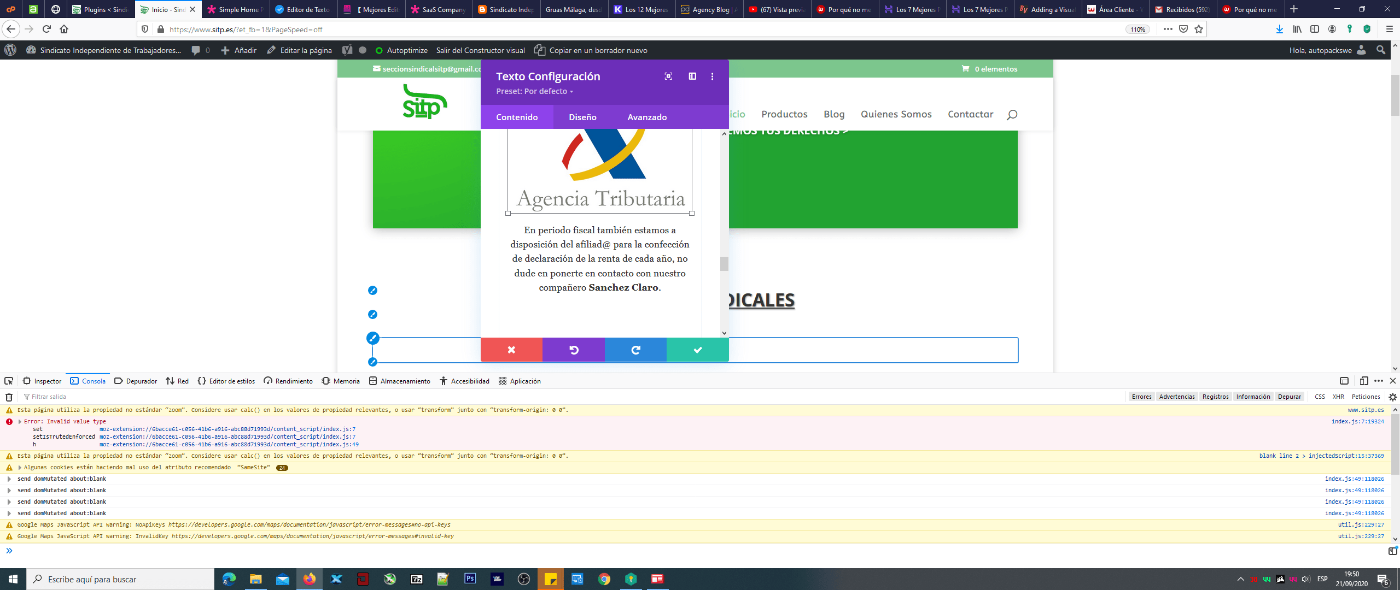The height and width of the screenshot is (590, 1400).
Task: Open admin bar search magnifier icon
Action: (x=1381, y=50)
